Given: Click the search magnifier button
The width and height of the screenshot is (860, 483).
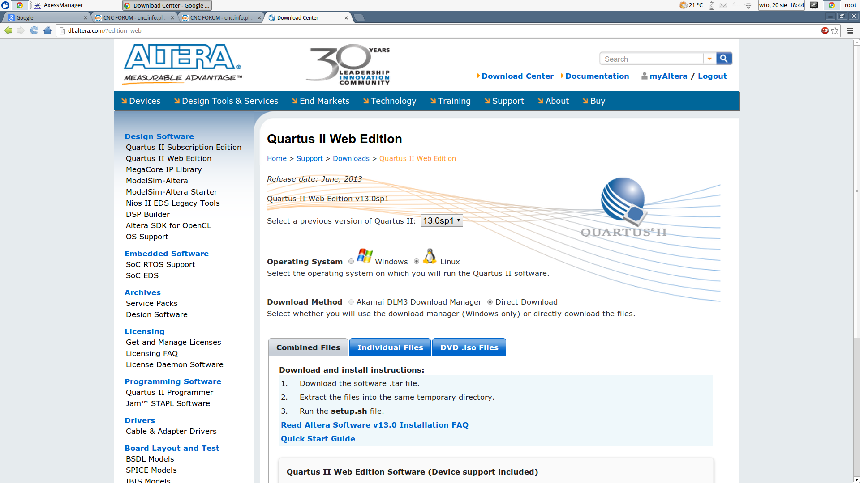Looking at the screenshot, I should pos(724,59).
